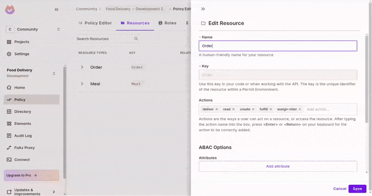This screenshot has height=196, width=372.
Task: Expand the Order resource row
Action: pyautogui.click(x=82, y=67)
